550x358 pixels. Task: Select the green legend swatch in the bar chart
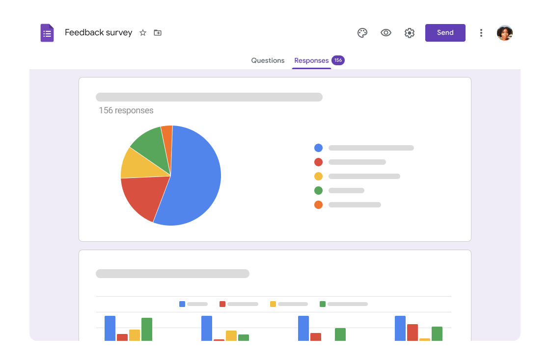tap(323, 304)
